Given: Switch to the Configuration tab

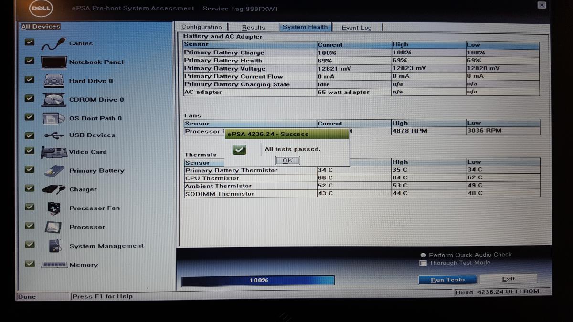Looking at the screenshot, I should click(202, 27).
